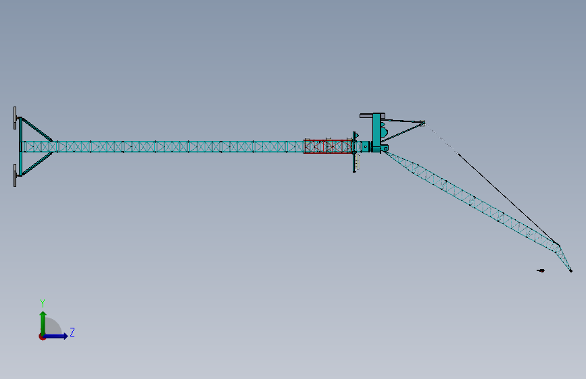Viewport: 586px width, 379px height.
Task: Select the small hook block near the jib tip
Action: [541, 270]
